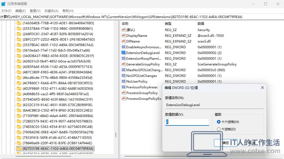Click the DisplayName string value icon
This screenshot has width=284, height=159.
point(123,36)
